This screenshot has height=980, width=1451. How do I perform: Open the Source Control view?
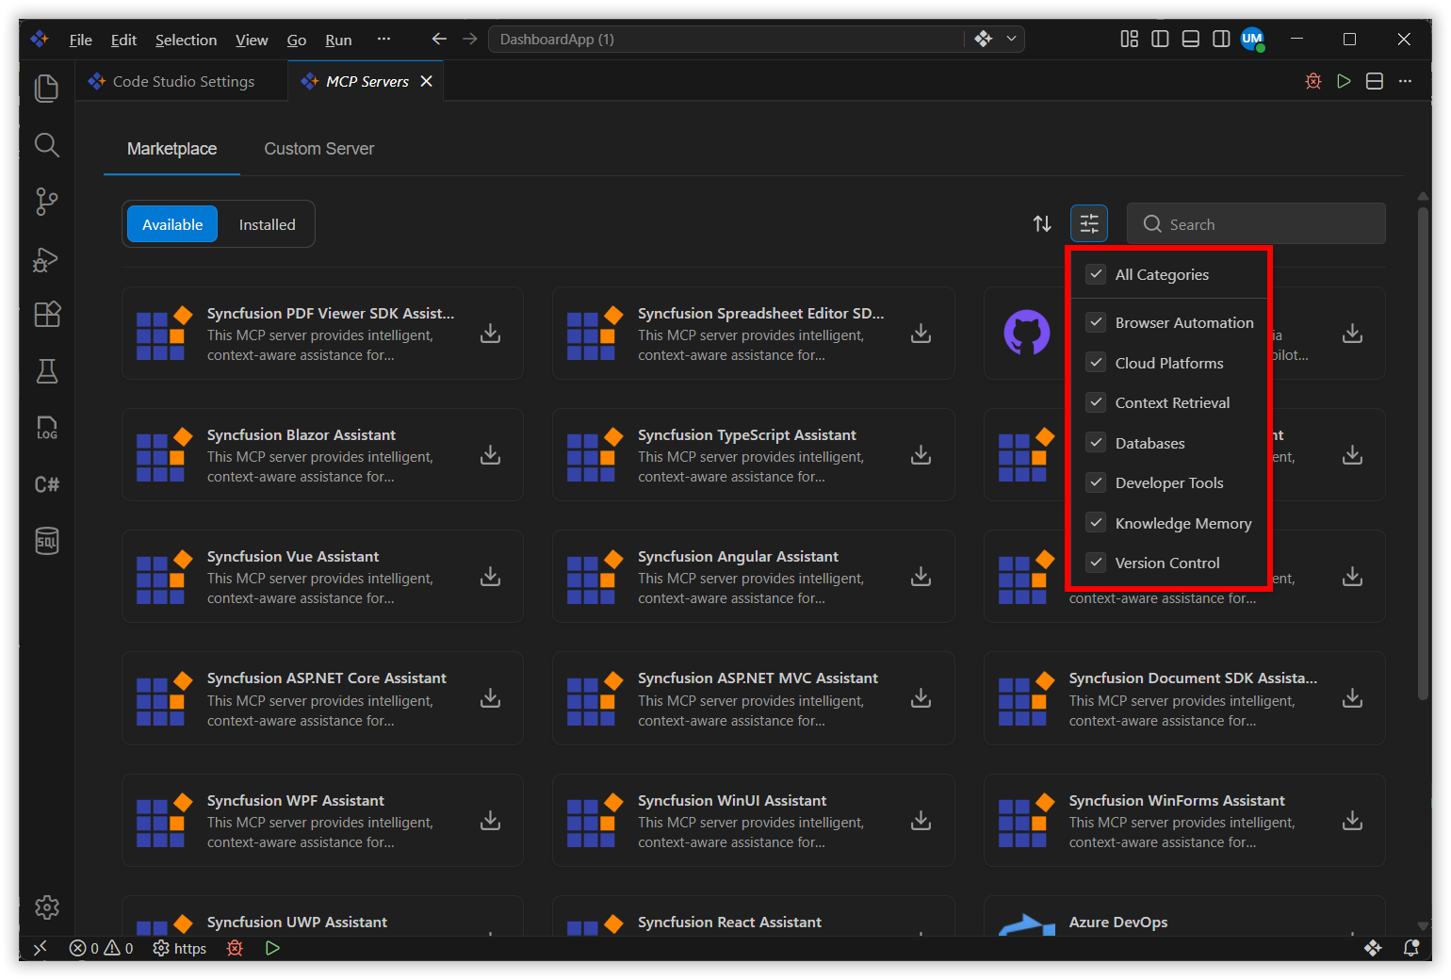(x=46, y=202)
